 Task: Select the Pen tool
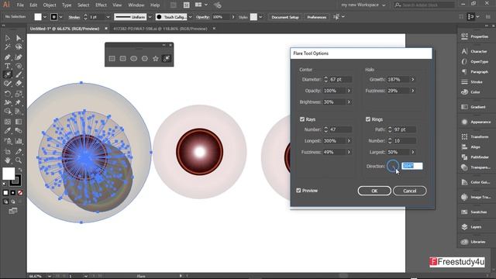8,57
